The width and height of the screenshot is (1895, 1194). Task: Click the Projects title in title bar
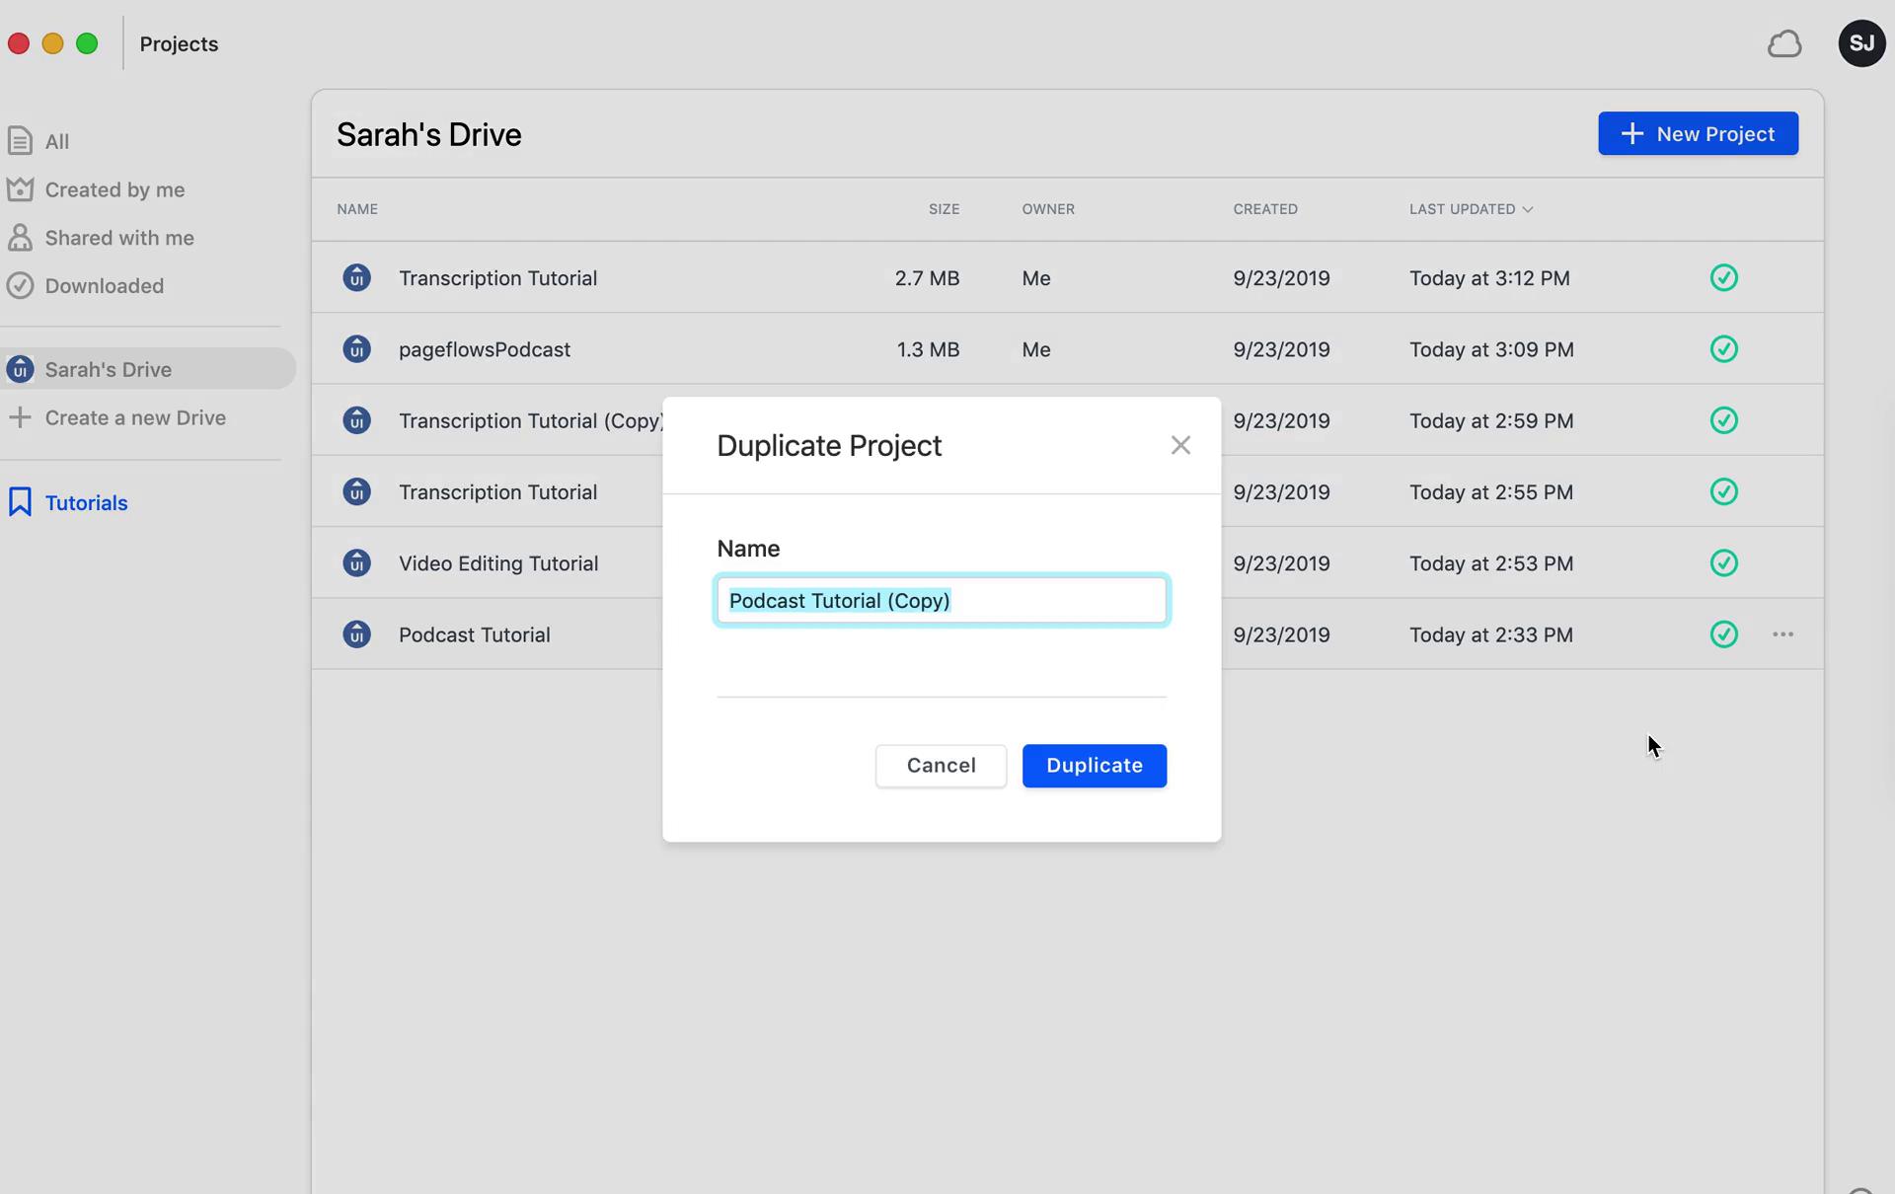click(179, 44)
